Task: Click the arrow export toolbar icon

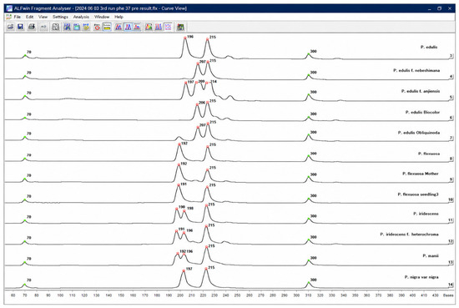Action: pyautogui.click(x=43, y=28)
